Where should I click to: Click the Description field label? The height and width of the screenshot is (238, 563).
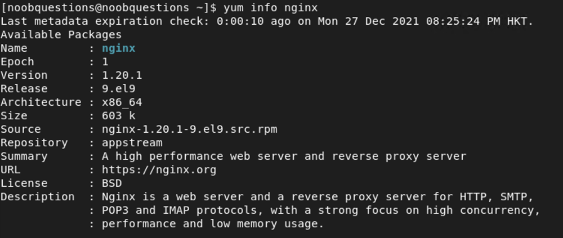(38, 197)
